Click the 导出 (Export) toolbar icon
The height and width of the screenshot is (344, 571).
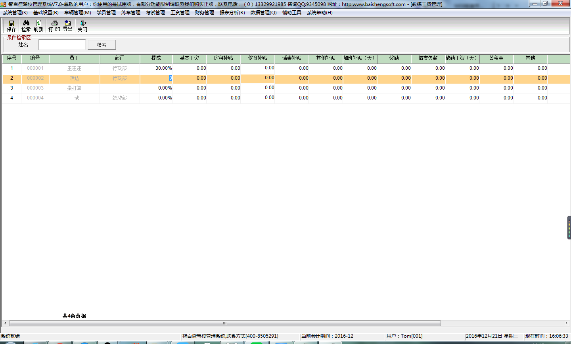click(68, 26)
